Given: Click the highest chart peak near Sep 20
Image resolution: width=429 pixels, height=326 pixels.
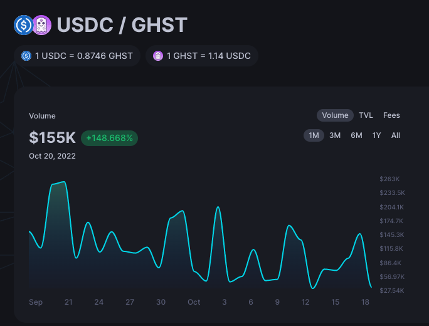Looking at the screenshot, I should 64,182.
